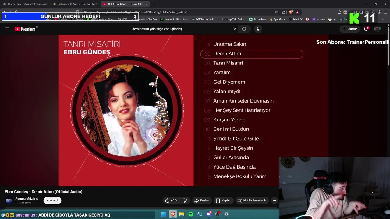Open the account avatar menu
The height and width of the screenshot is (219, 390).
coord(378,29)
